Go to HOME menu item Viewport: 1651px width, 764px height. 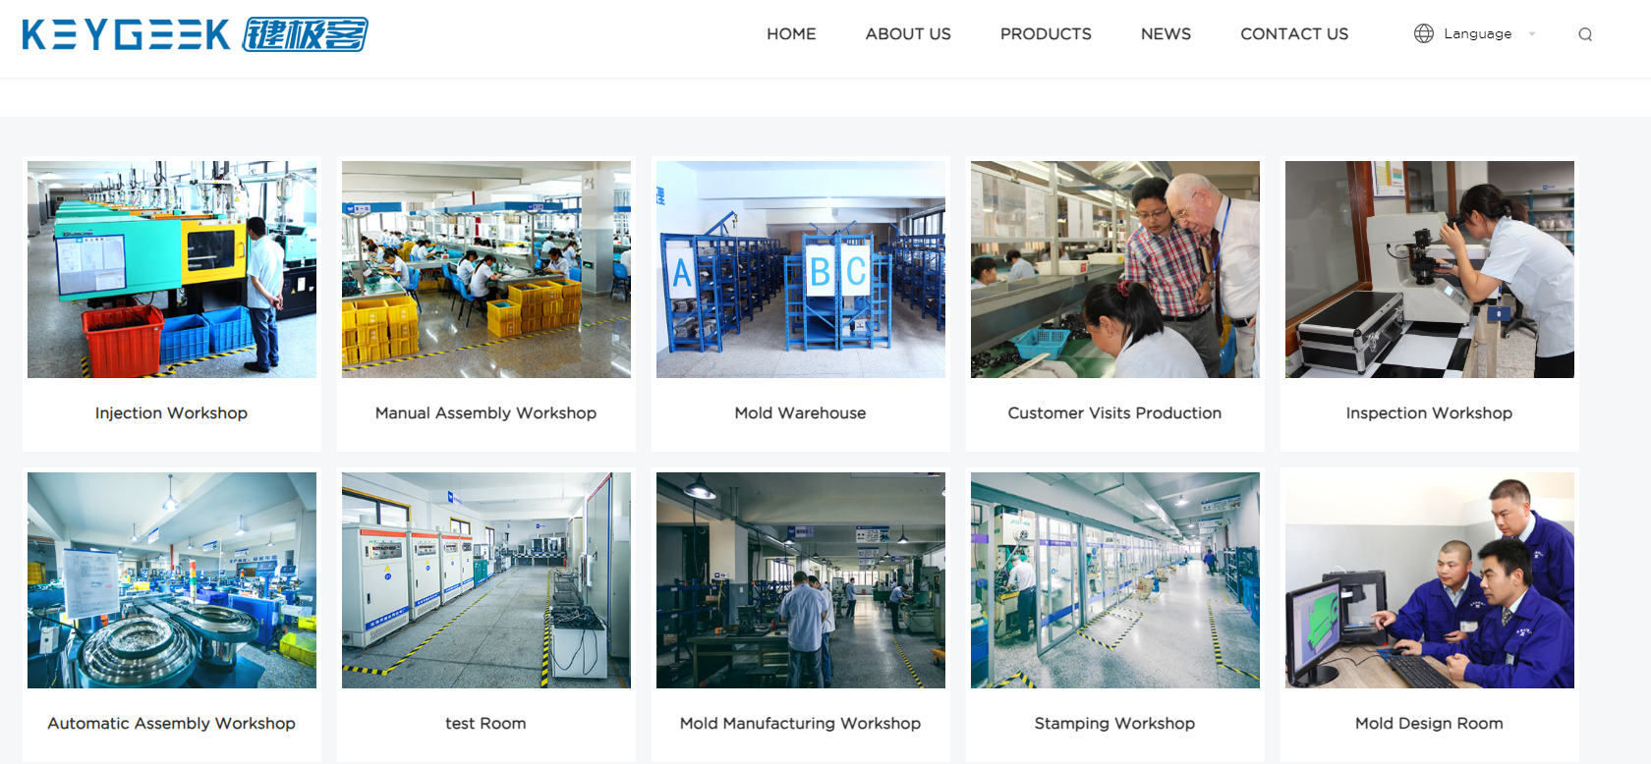tap(791, 33)
